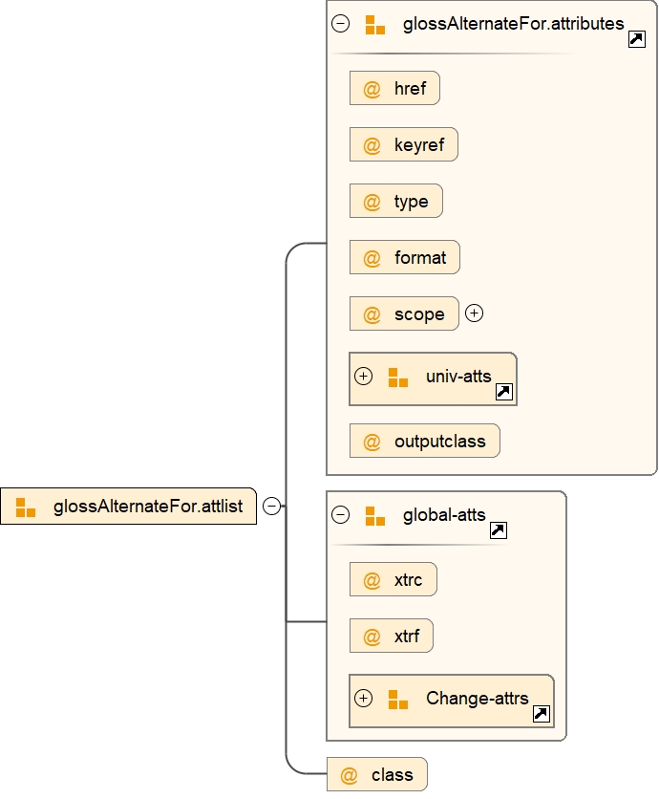Click the @ icon beside class
659x799 pixels.
tap(349, 775)
